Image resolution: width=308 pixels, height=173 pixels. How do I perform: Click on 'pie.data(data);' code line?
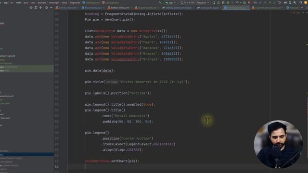[x=100, y=71]
